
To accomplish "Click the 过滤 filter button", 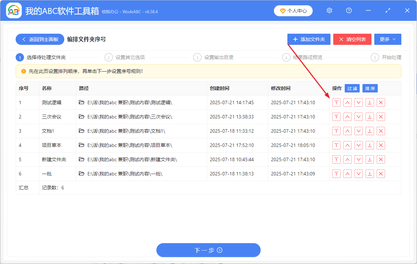I will click(352, 89).
